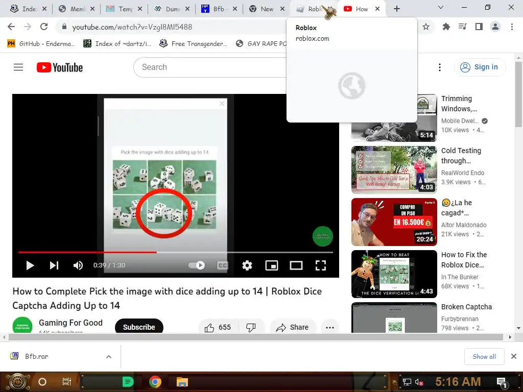Toggle the Chrome side panel
Screen dimensions: 523x392
coord(479,27)
